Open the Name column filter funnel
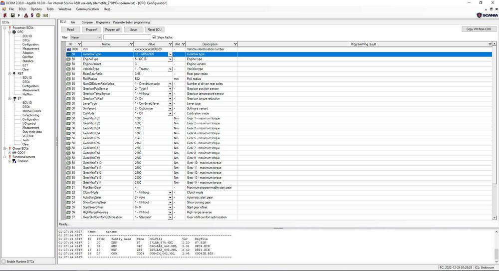The image size is (499, 271). (131, 44)
